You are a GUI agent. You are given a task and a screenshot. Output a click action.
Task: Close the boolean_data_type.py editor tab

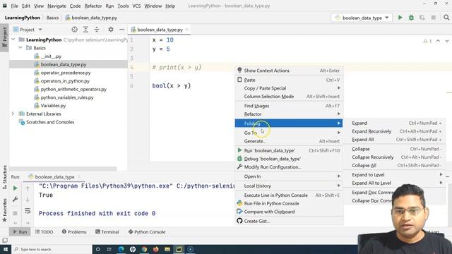pos(187,30)
